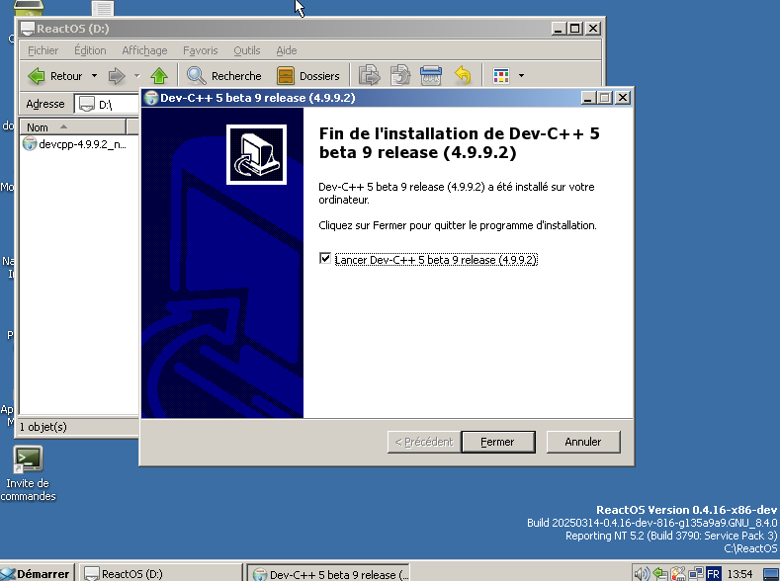780x581 pixels.
Task: Click the installer logo computer image
Action: pyautogui.click(x=256, y=154)
